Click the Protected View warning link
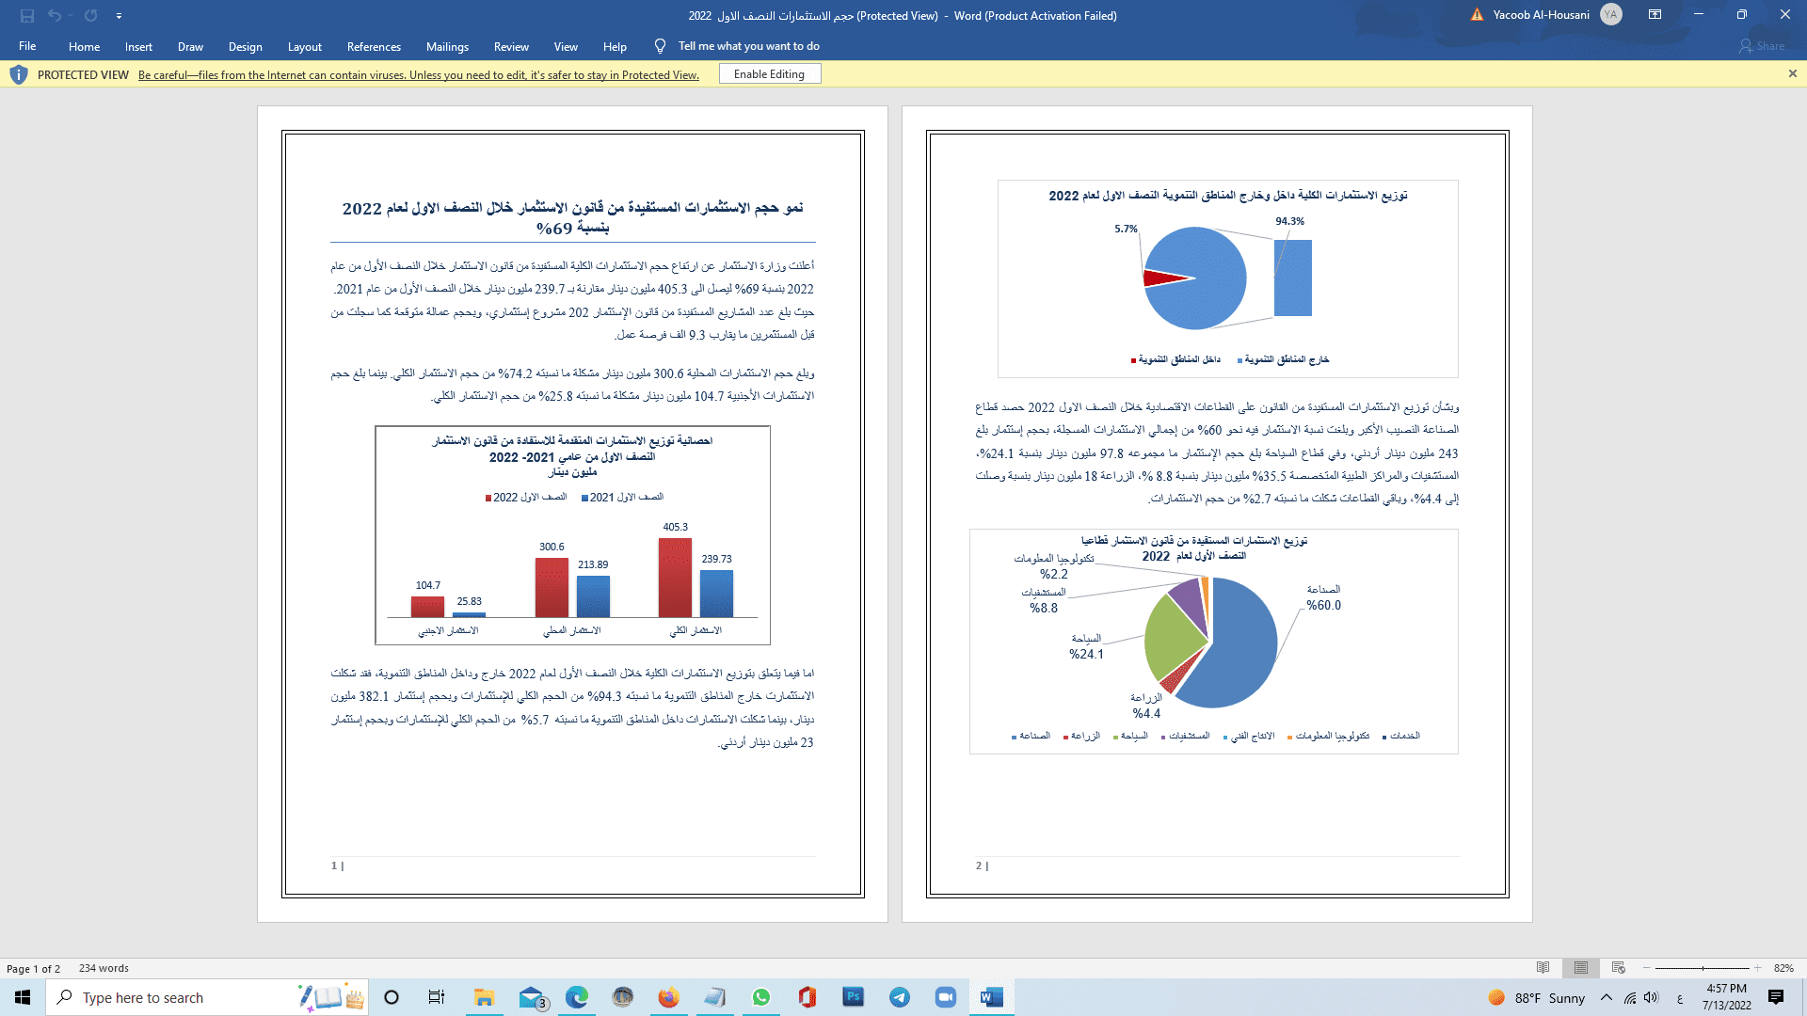This screenshot has height=1016, width=1807. click(418, 75)
